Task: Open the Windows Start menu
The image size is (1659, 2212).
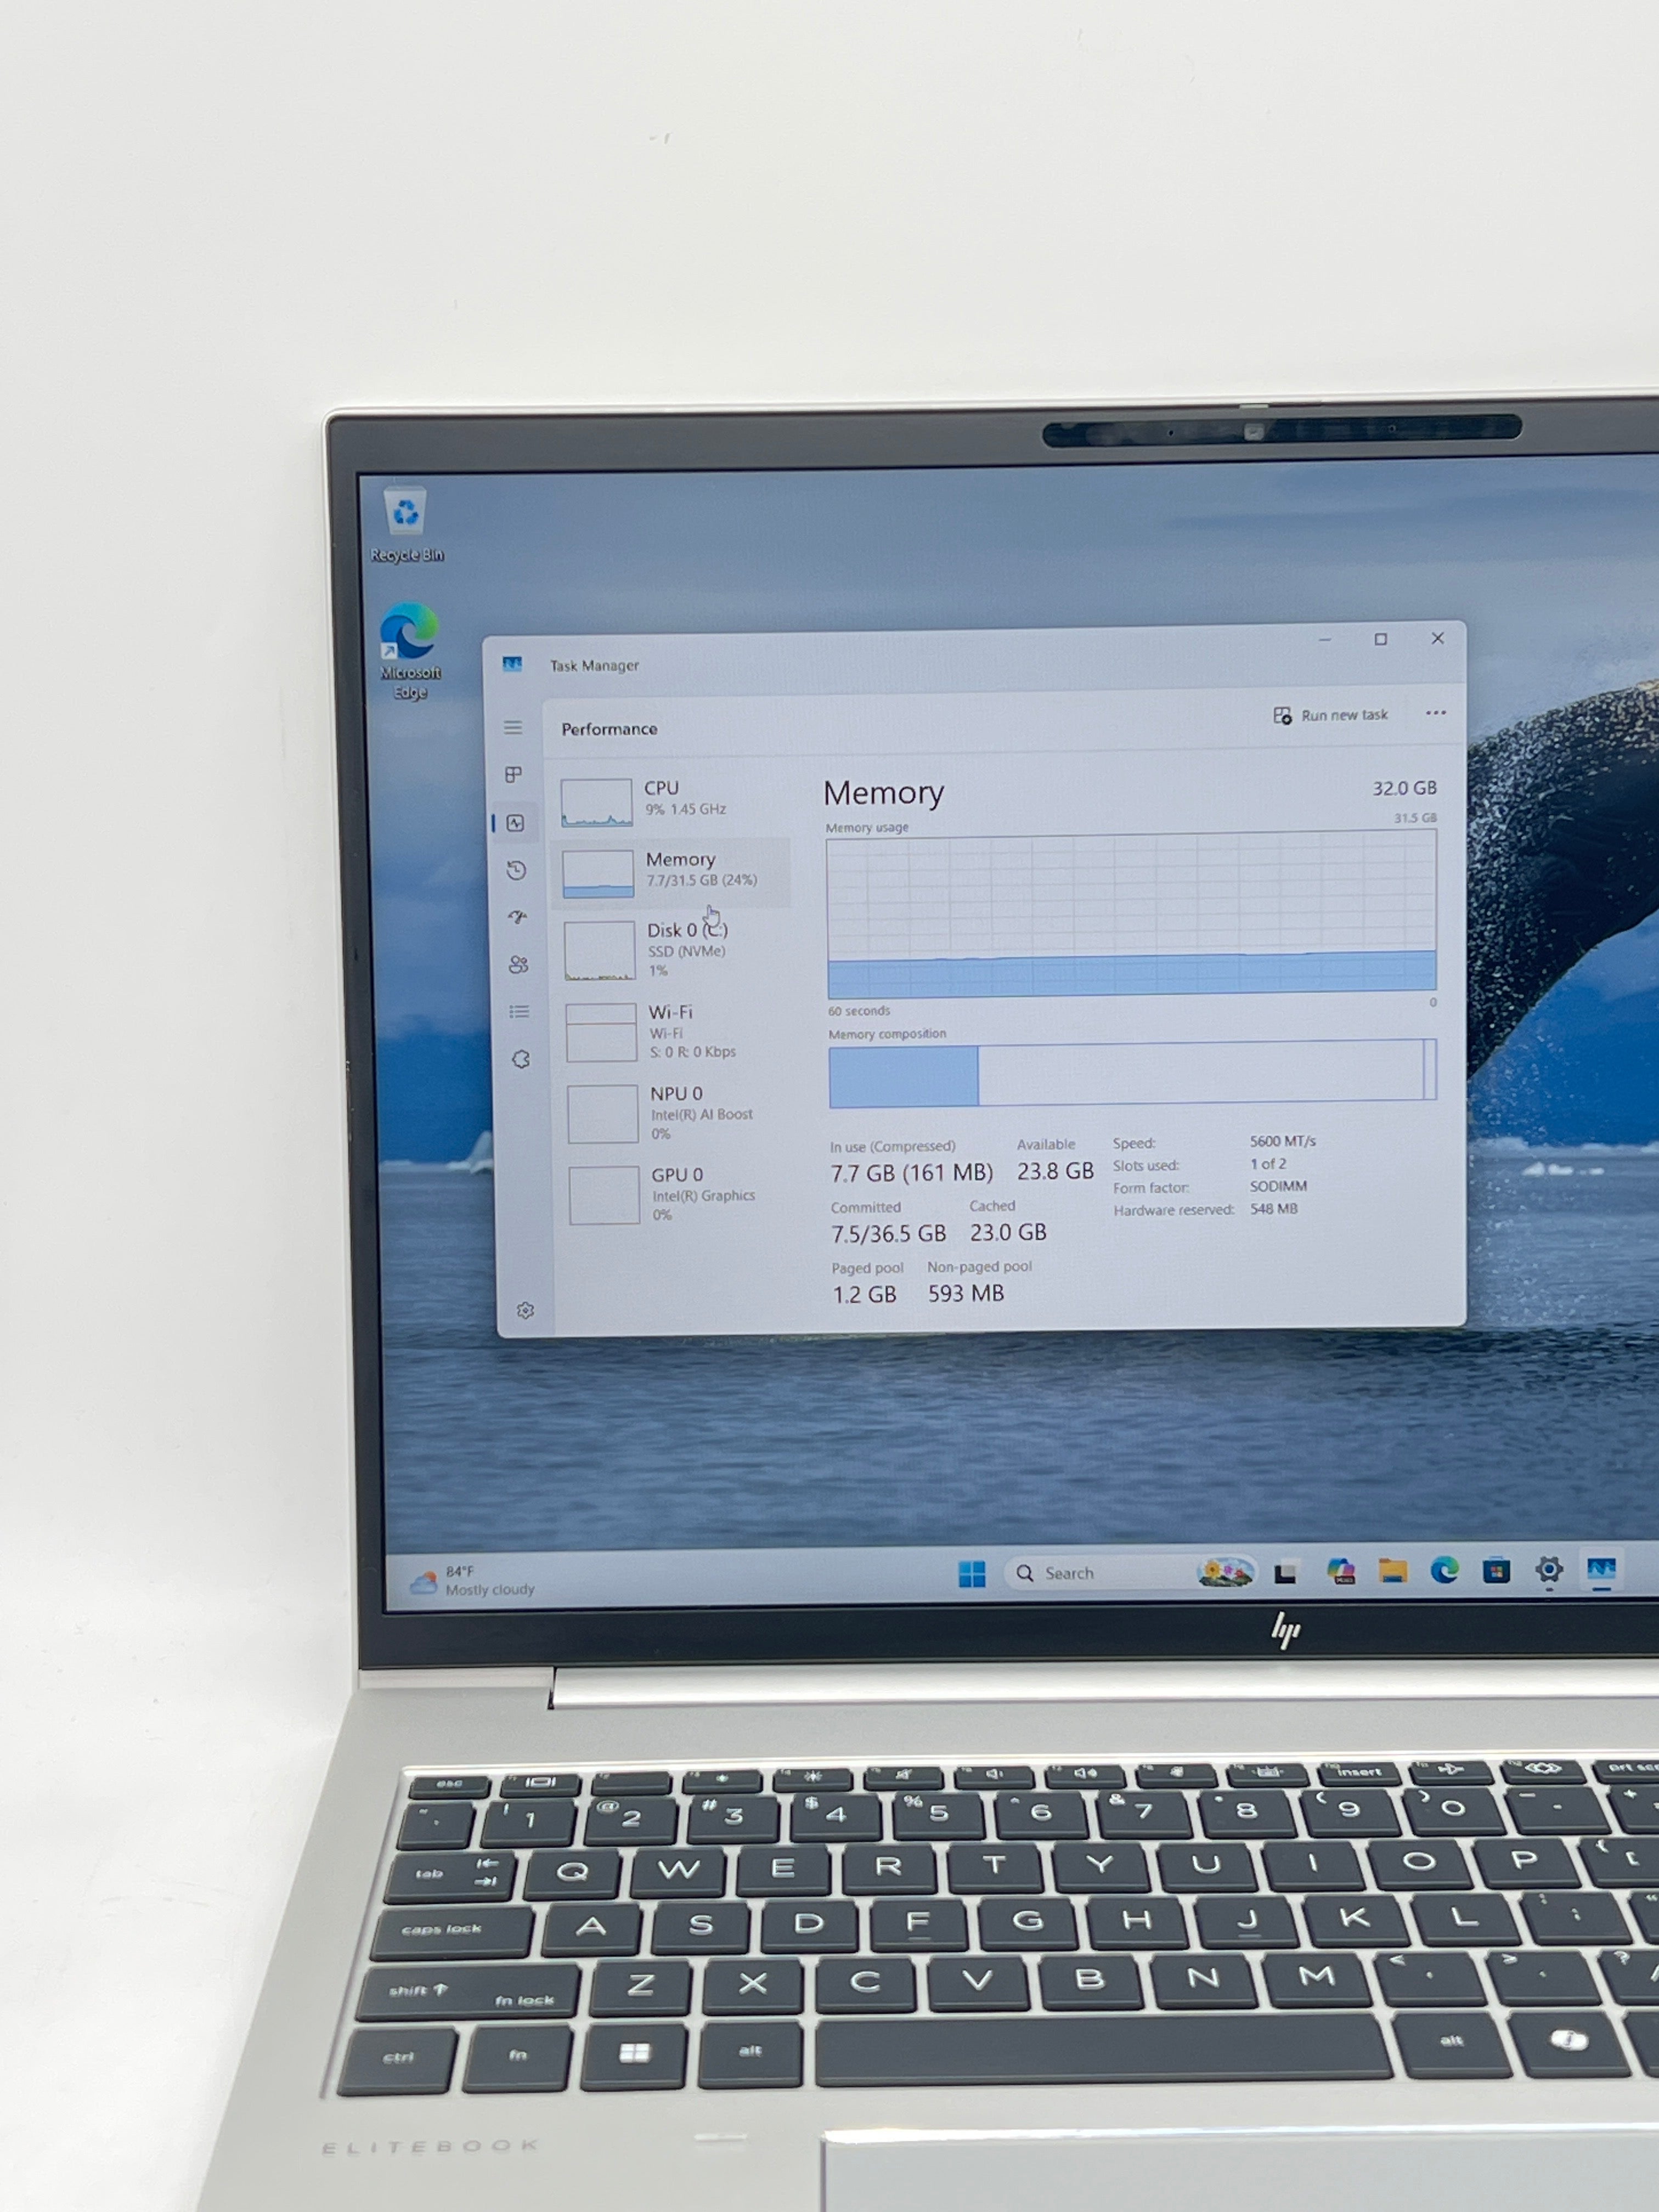Action: coord(971,1574)
